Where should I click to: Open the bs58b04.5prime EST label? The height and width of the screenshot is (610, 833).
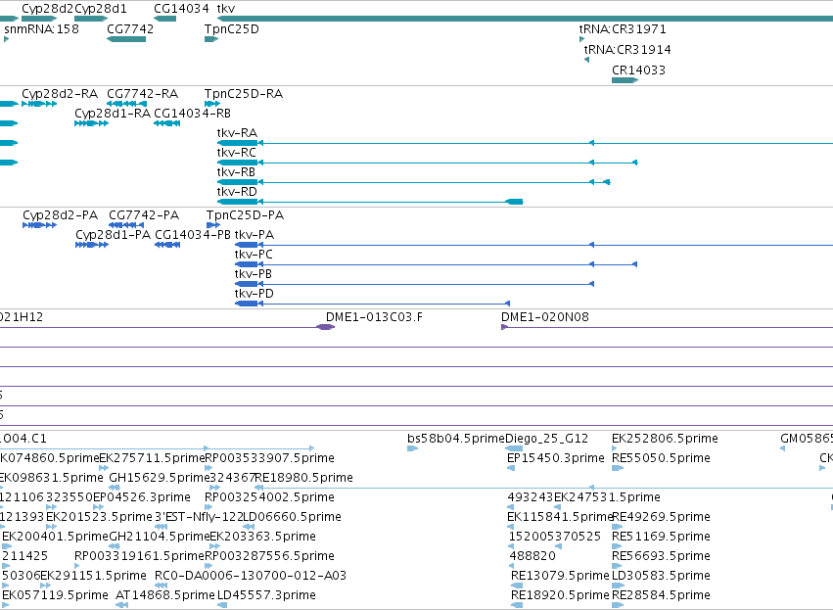pyautogui.click(x=456, y=439)
